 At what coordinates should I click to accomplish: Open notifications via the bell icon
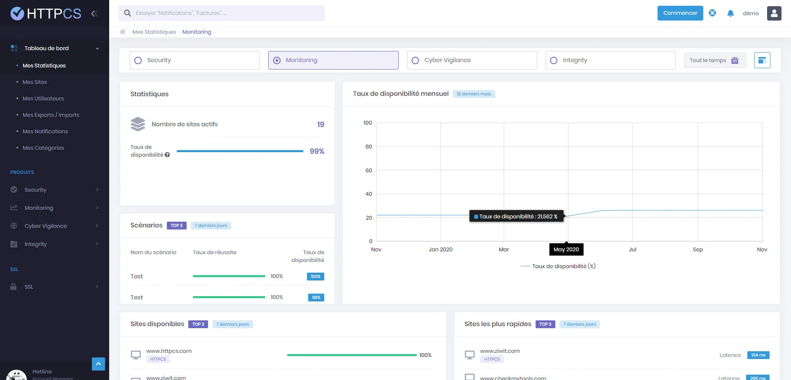[730, 13]
